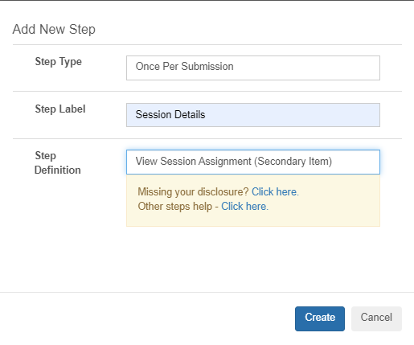Click the 'Other steps help' text
This screenshot has height=345, width=414.
175,207
